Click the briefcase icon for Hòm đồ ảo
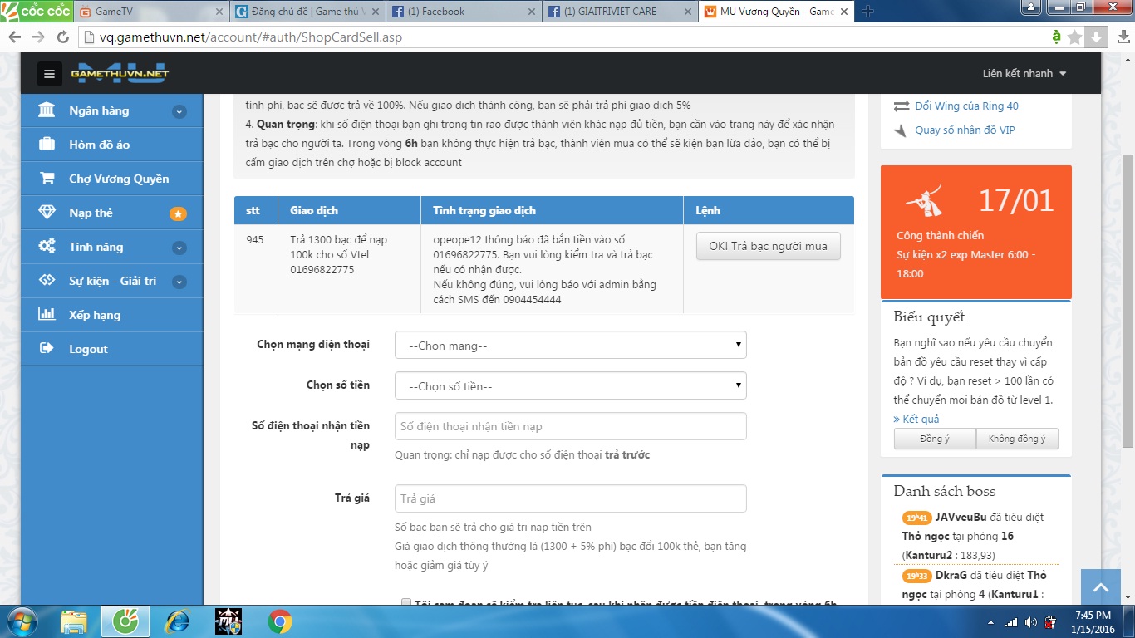Screen dimensions: 1135x638 [x=47, y=145]
